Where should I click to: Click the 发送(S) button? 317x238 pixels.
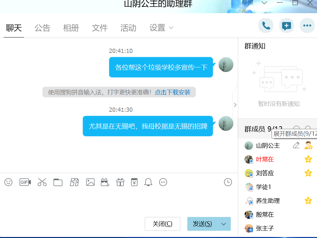[x=202, y=224]
